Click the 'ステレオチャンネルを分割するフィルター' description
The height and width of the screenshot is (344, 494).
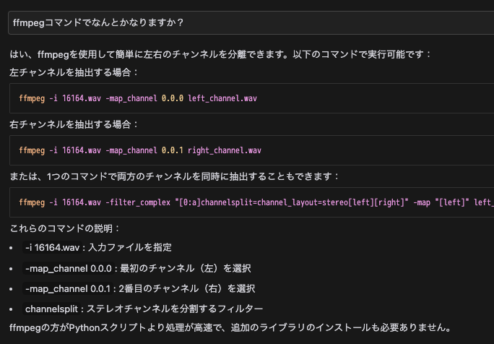(175, 309)
